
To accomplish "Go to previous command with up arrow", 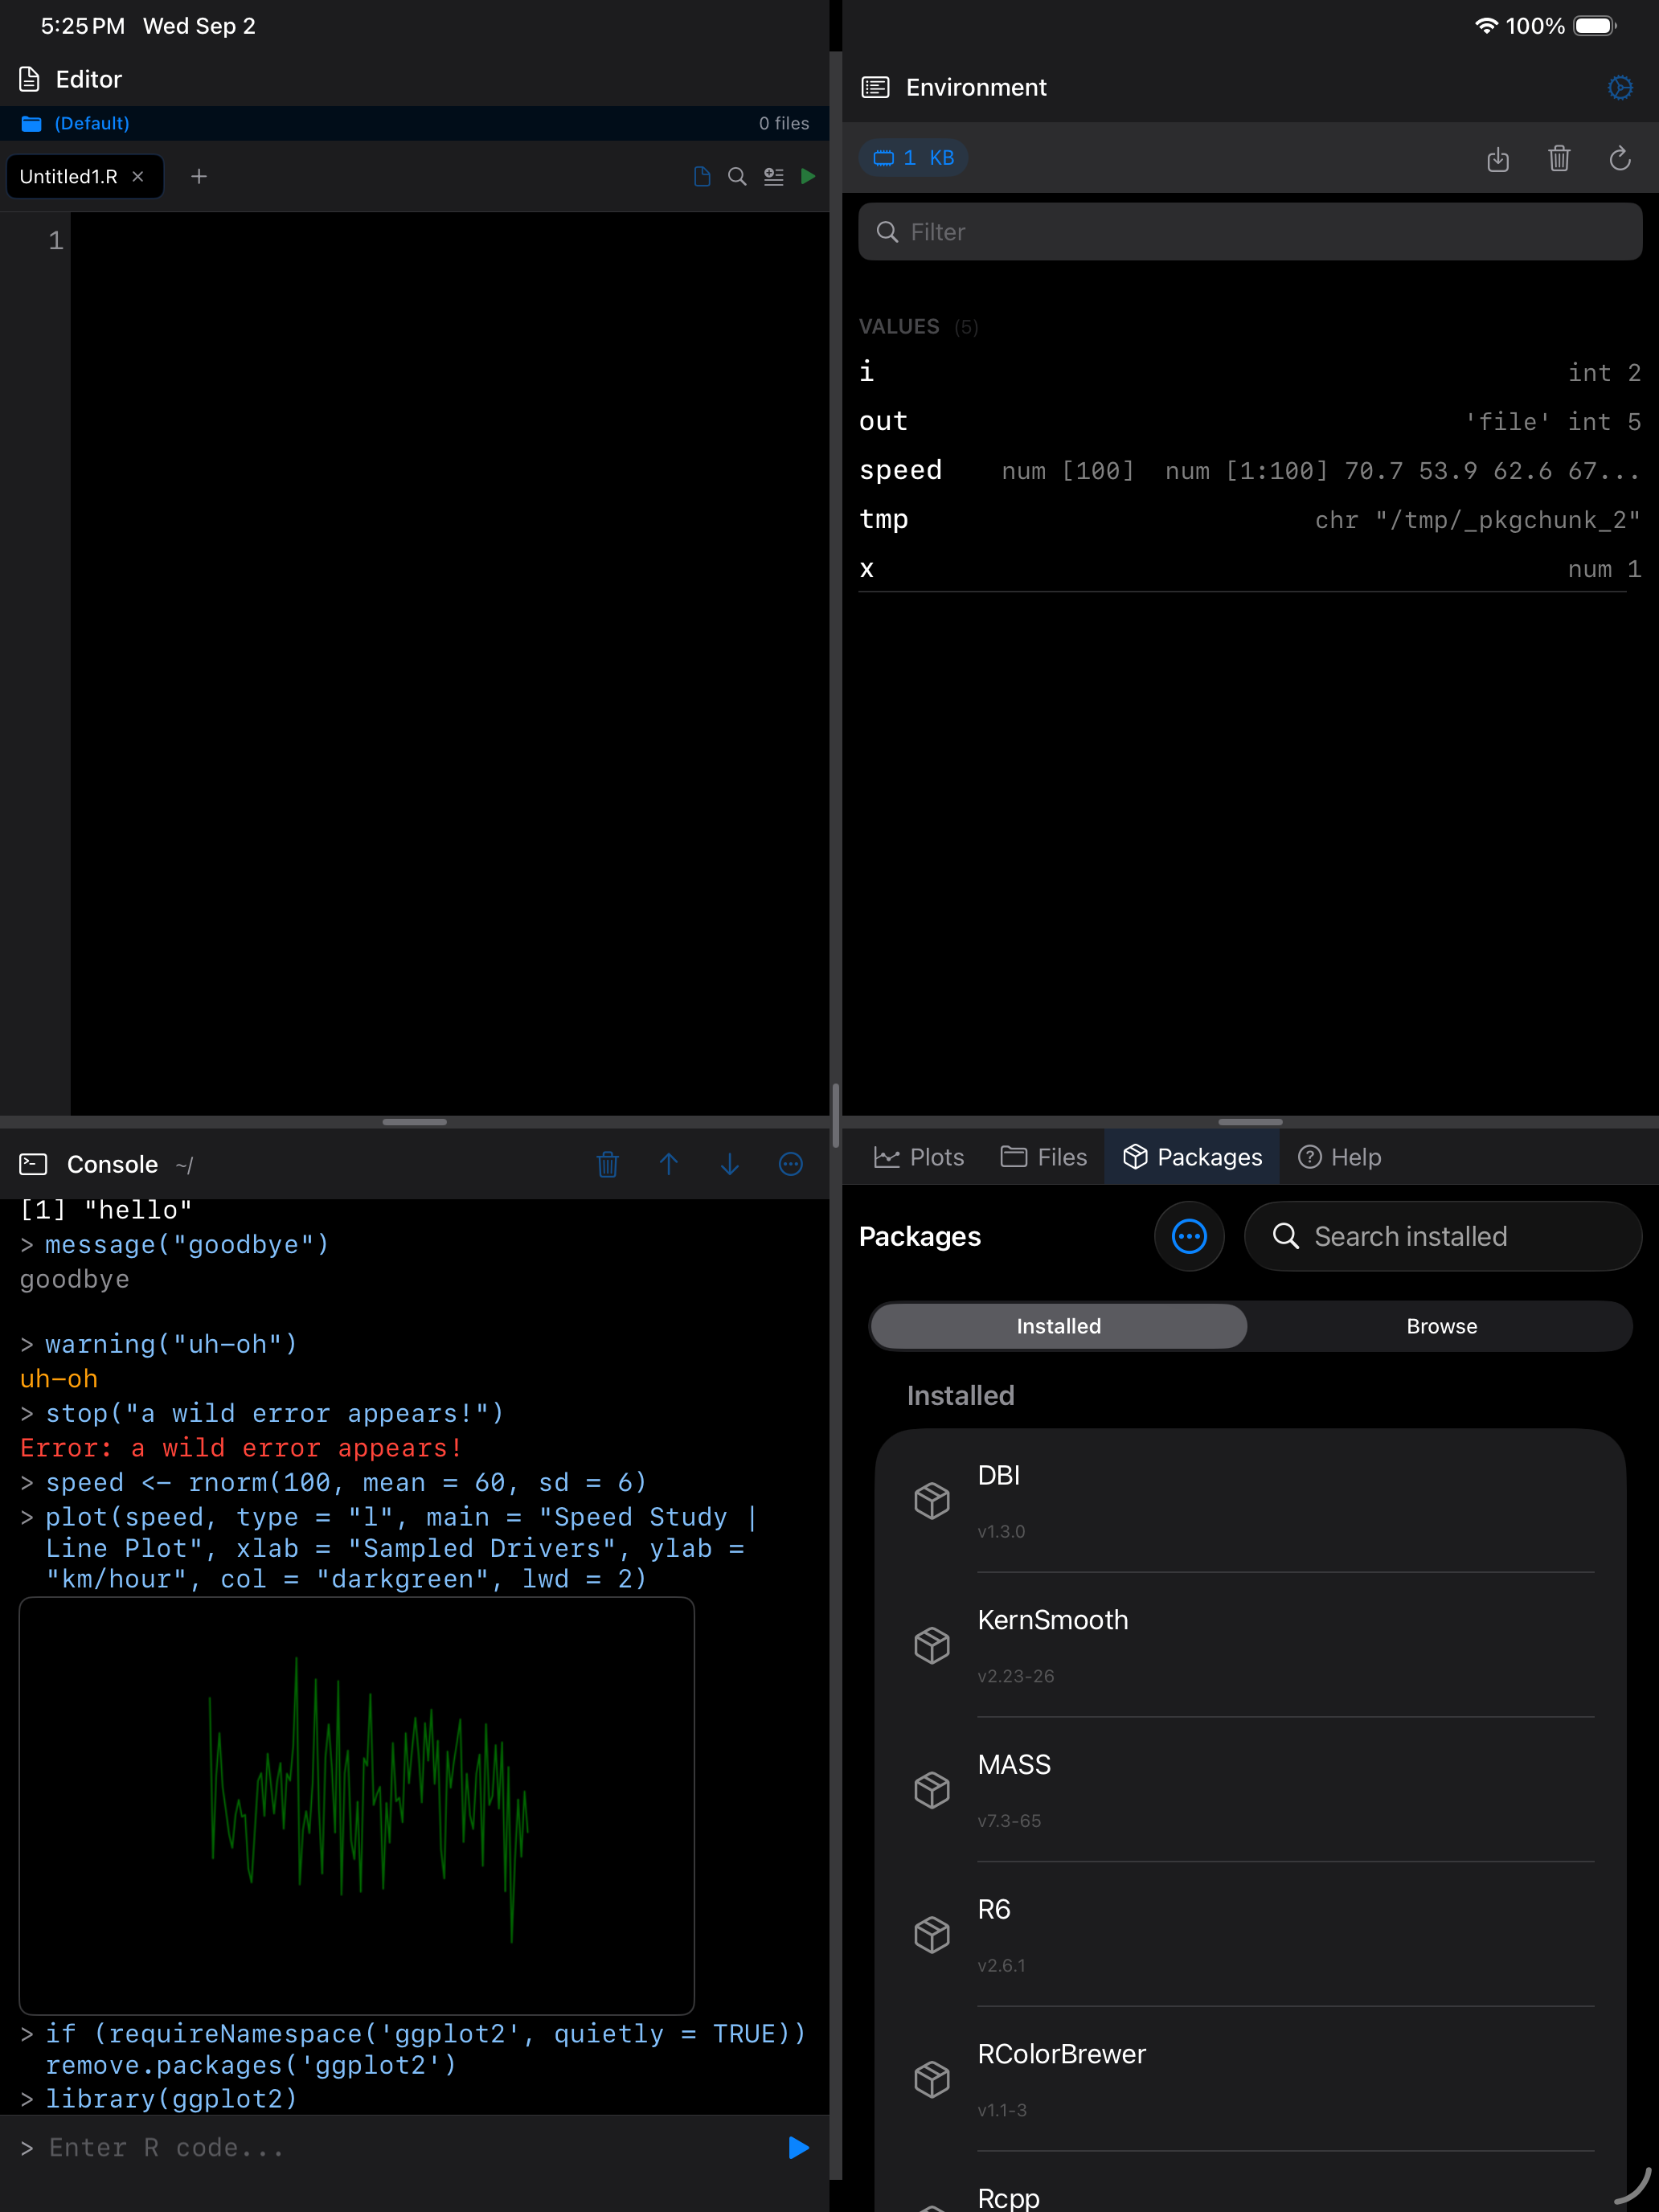I will tap(669, 1164).
